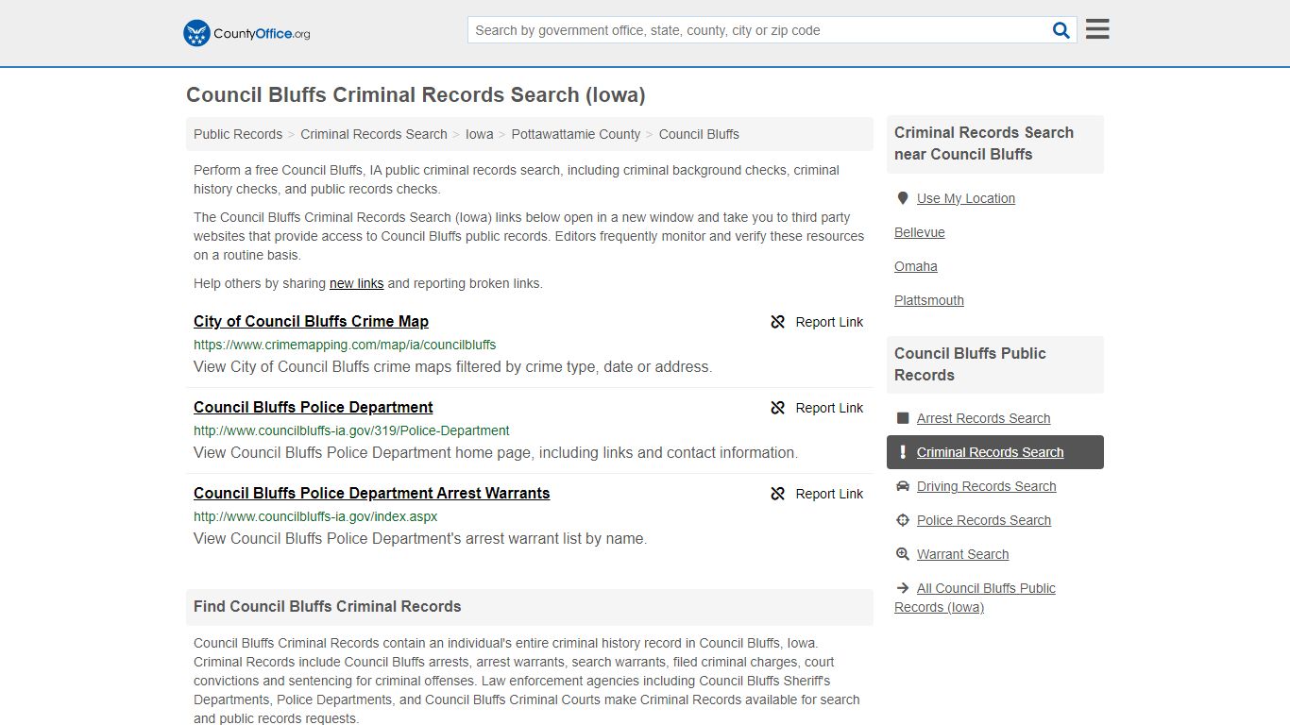1290x725 pixels.
Task: Click the Driving Records car icon
Action: (903, 486)
